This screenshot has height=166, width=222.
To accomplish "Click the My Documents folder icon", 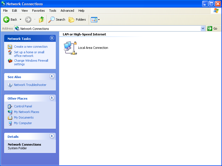I will tap(10, 117).
